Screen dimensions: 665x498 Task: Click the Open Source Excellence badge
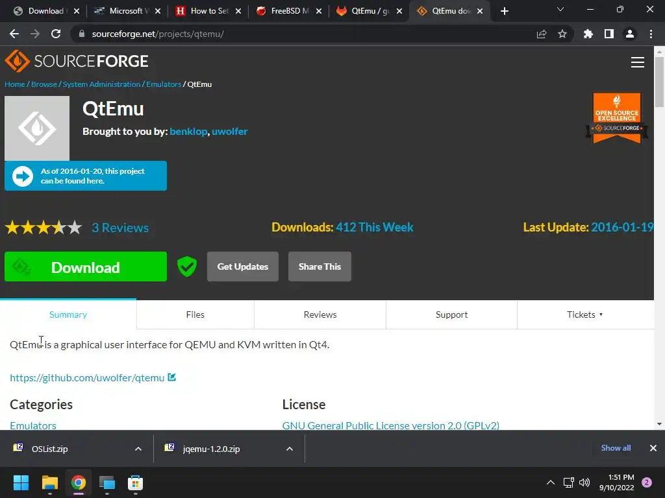click(617, 118)
